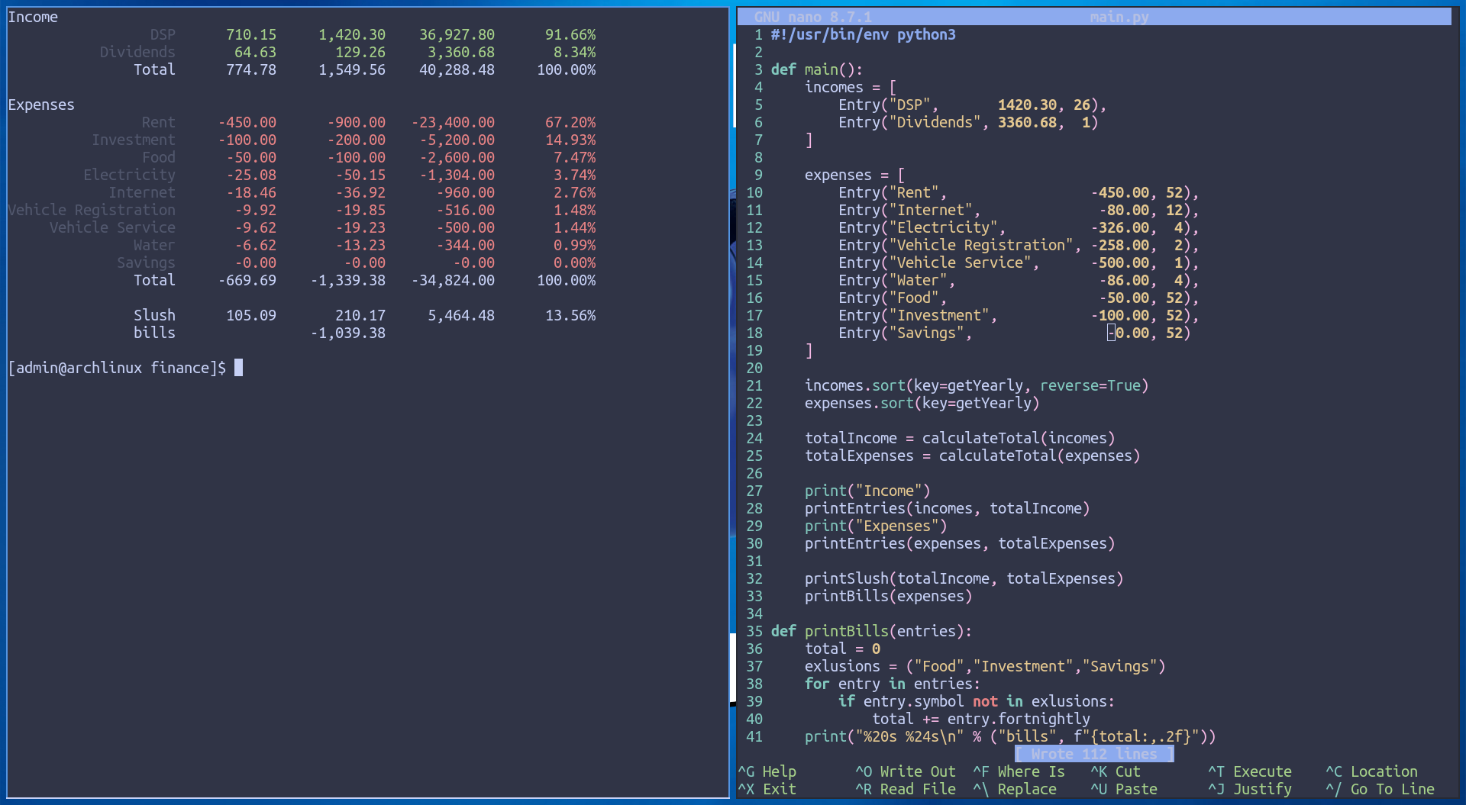Image resolution: width=1466 pixels, height=805 pixels.
Task: Click the 'GNU nano 8.7.1' title text
Action: click(813, 17)
